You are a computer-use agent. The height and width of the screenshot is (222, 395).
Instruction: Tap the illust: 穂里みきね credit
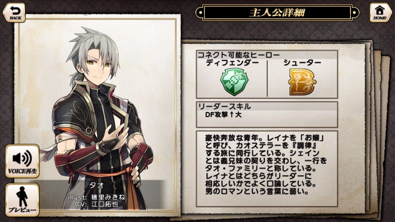click(96, 197)
